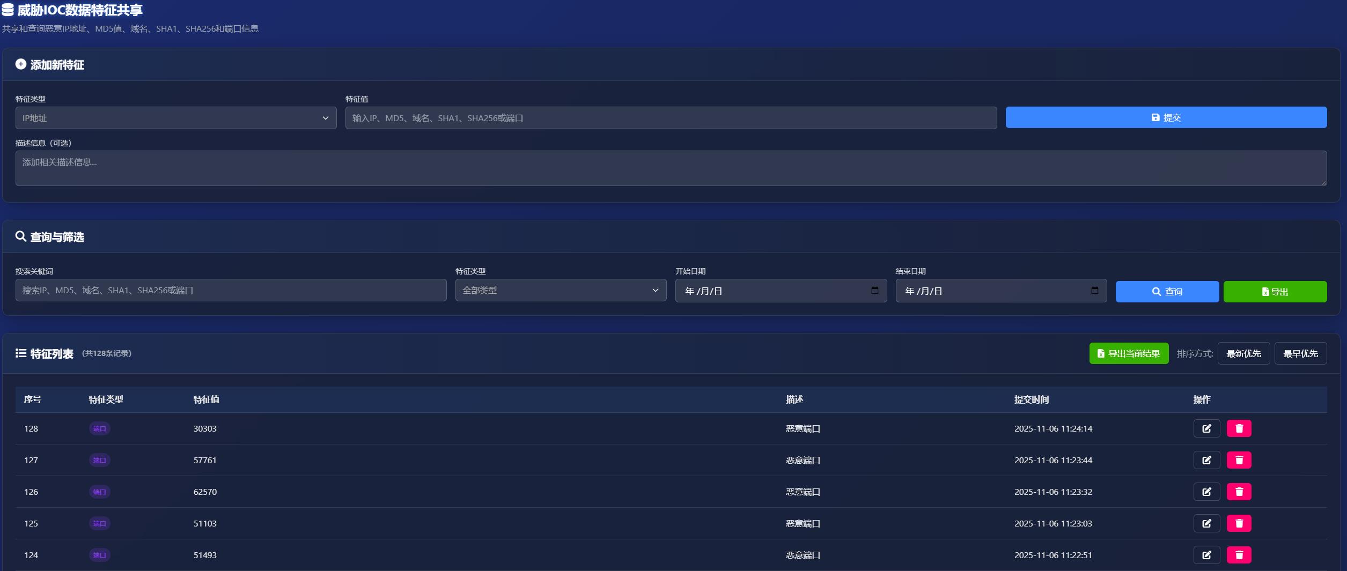The height and width of the screenshot is (571, 1347).
Task: Sort list by earliest first (最早优先)
Action: click(x=1300, y=353)
